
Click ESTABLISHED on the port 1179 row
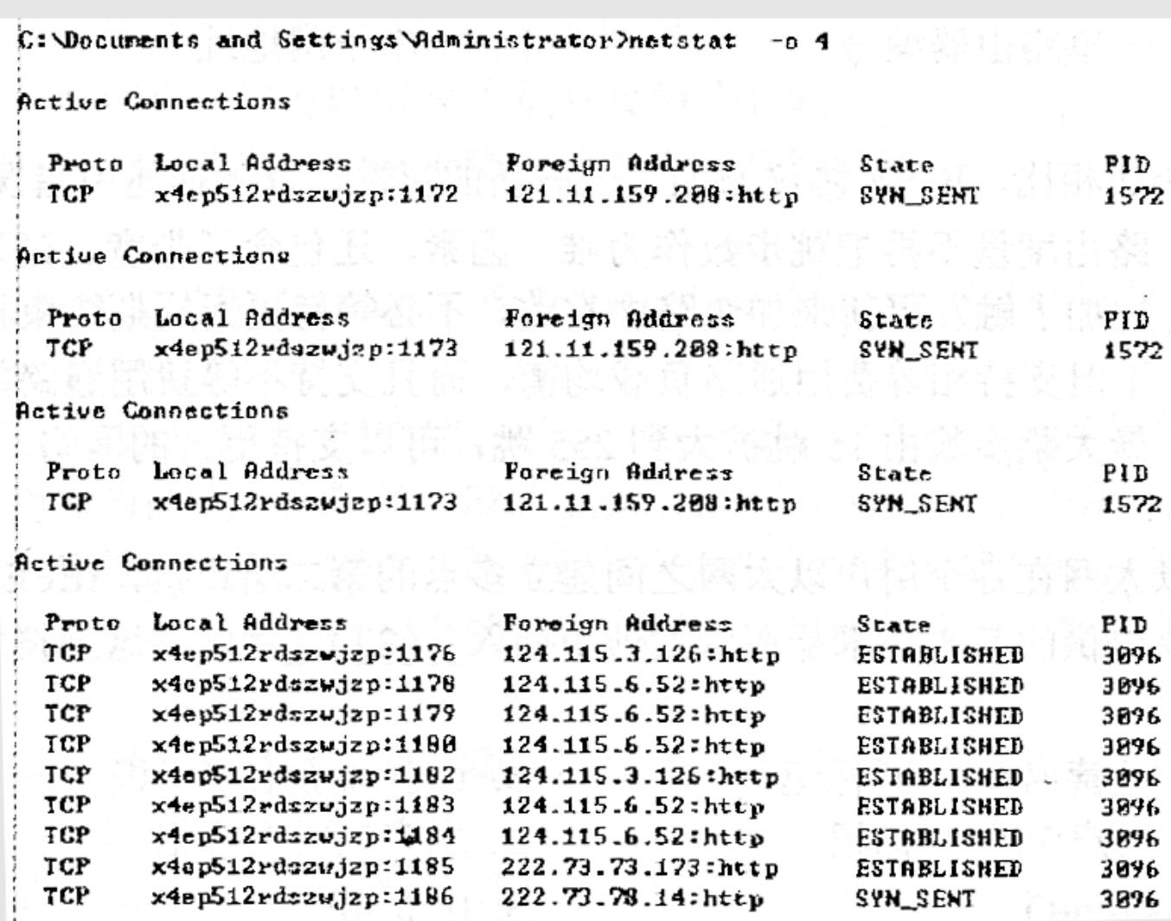click(940, 716)
